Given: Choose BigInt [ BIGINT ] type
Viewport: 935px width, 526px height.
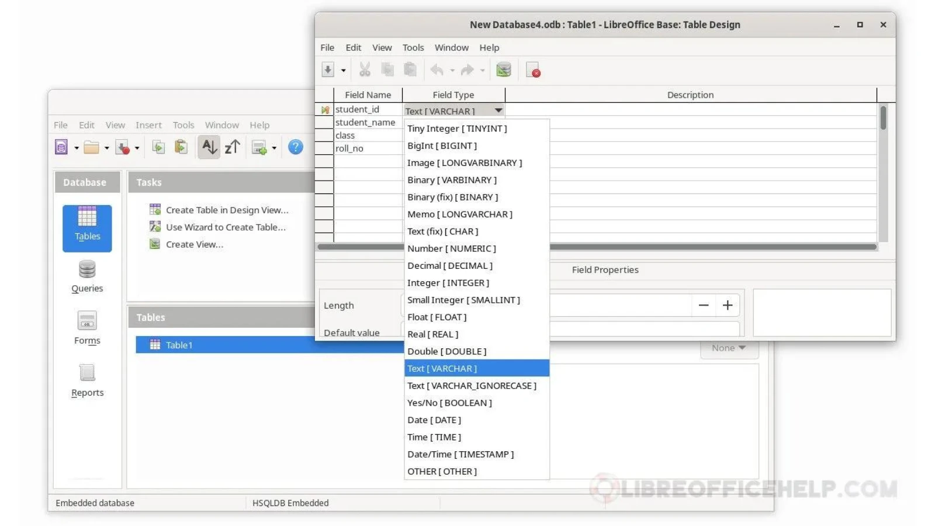Looking at the screenshot, I should pyautogui.click(x=477, y=146).
